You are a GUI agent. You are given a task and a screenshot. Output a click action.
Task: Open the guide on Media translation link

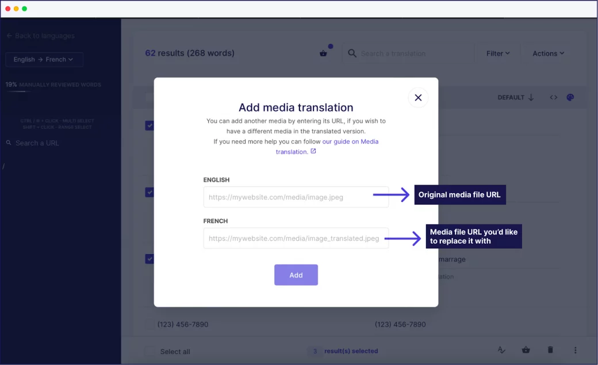click(x=327, y=147)
